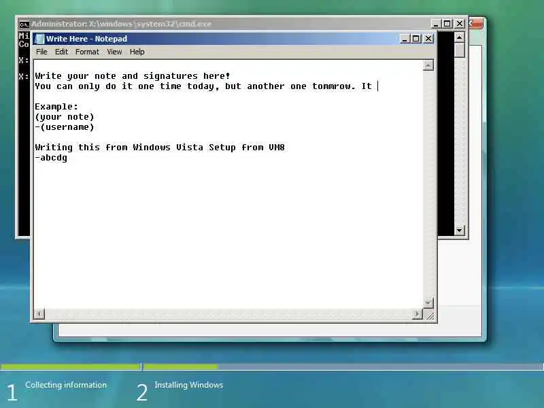Click the line 'Write your note and signatures here!'
Viewport: 544px width, 408px height.
(132, 76)
